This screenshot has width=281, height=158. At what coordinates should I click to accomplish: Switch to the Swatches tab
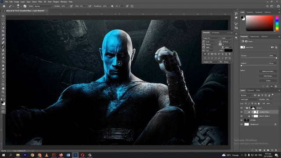pos(250,12)
